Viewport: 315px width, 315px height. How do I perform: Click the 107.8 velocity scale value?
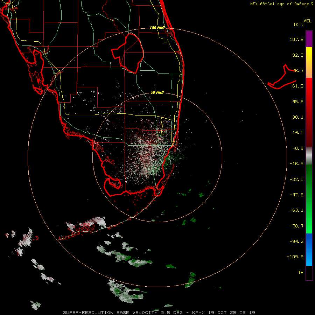click(296, 39)
